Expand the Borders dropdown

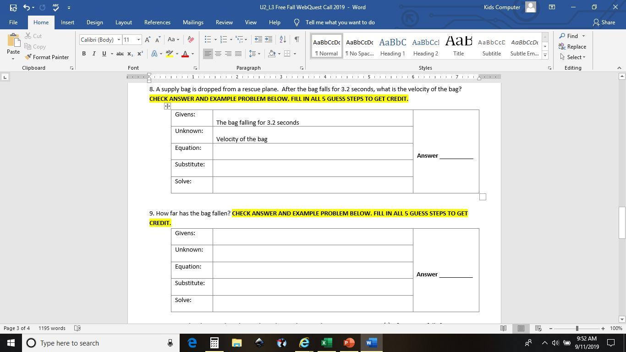click(295, 54)
